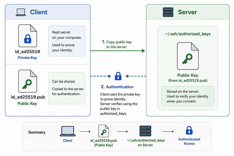This screenshot has width=234, height=156.
Task: Click 'id_ed25519.pub (Public Key)' caption in Summary
Action: [104, 143]
